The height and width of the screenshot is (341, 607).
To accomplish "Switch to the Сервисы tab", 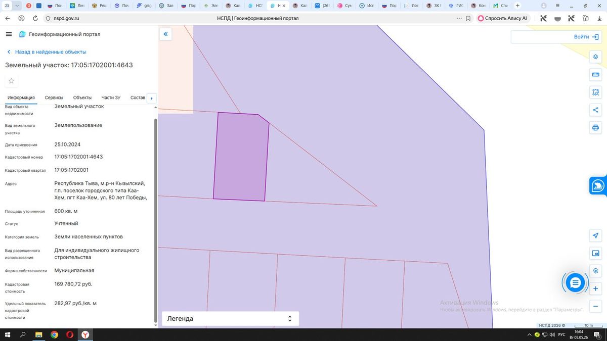I will point(54,98).
